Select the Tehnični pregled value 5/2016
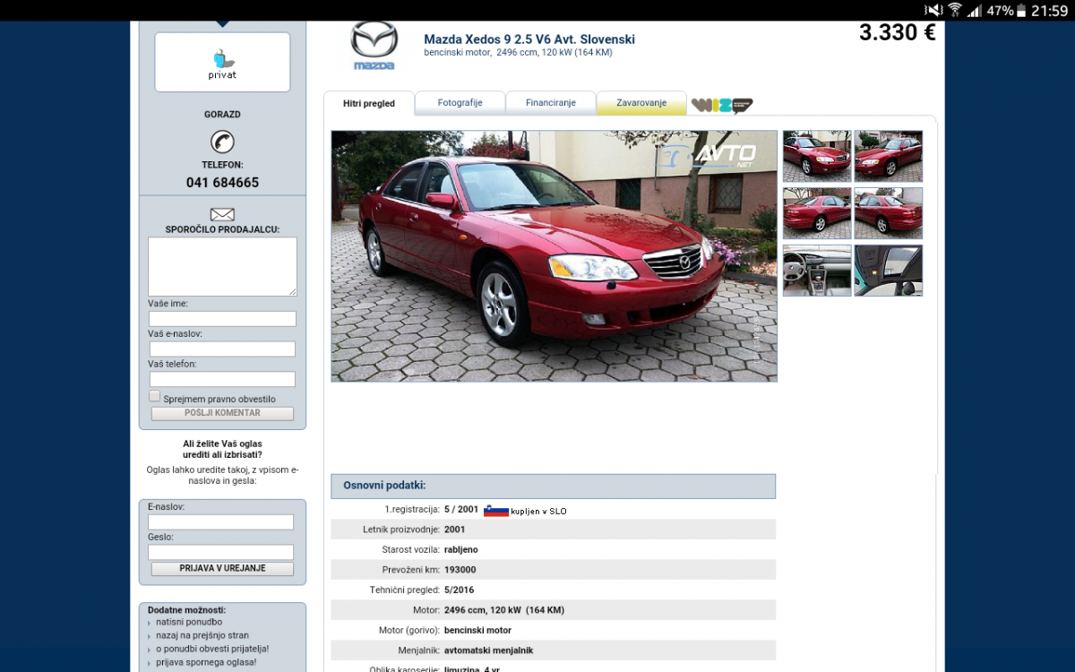Image resolution: width=1075 pixels, height=672 pixels. [460, 590]
